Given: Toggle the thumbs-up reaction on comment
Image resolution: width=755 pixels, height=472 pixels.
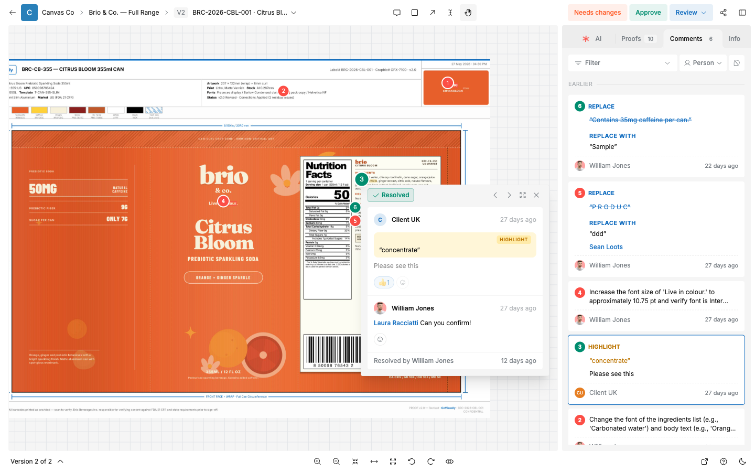Looking at the screenshot, I should pos(384,282).
